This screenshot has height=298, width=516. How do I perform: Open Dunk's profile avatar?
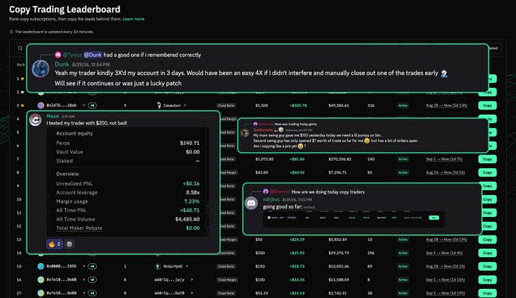(40, 69)
